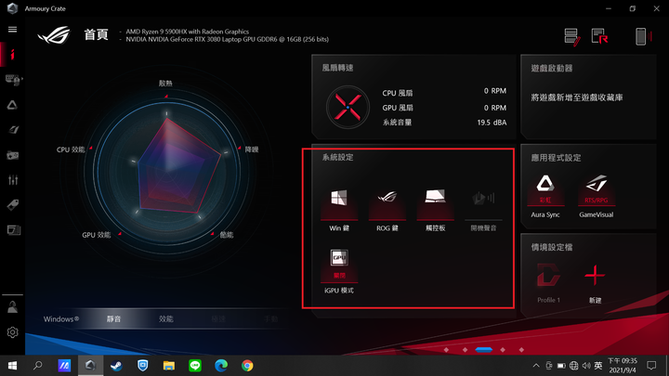This screenshot has width=669, height=376.
Task: Click the CPU 風扇 0 RPM reading
Action: [x=444, y=92]
